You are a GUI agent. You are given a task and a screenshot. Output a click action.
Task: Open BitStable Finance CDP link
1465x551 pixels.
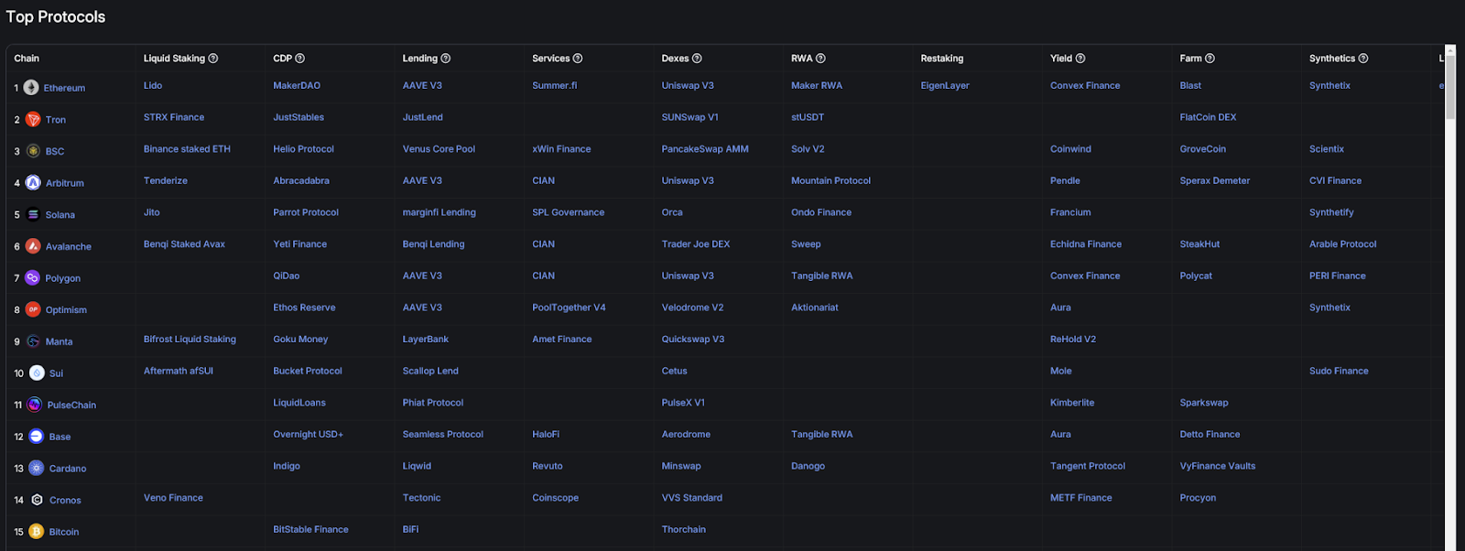pyautogui.click(x=310, y=530)
